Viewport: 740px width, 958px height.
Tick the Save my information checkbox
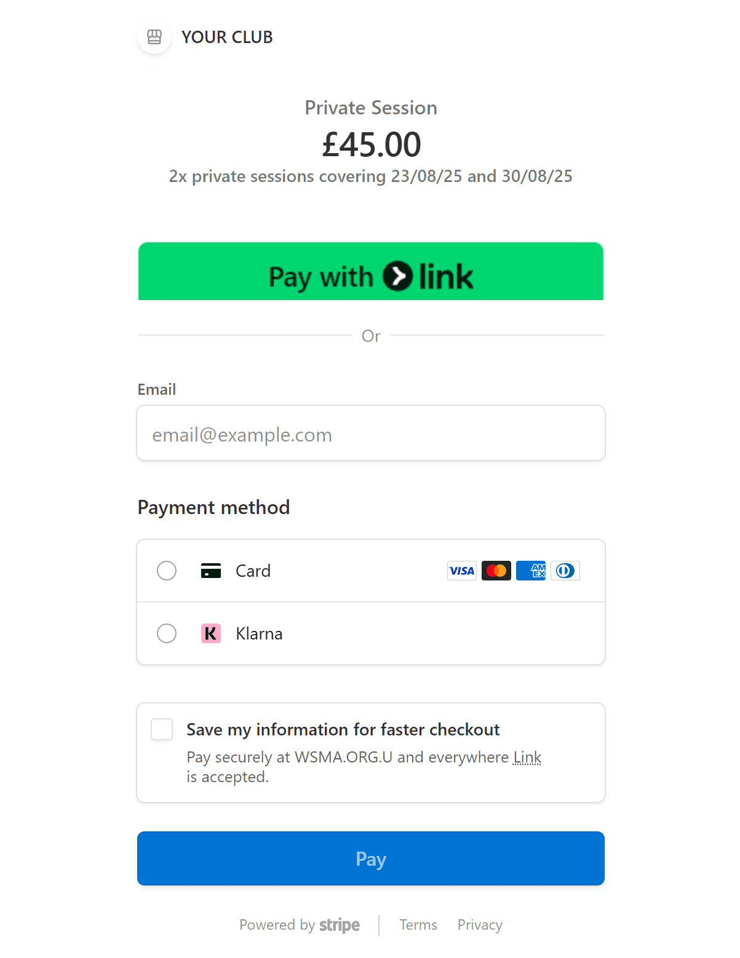(x=162, y=729)
